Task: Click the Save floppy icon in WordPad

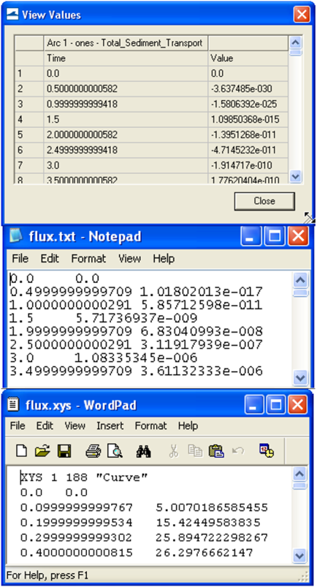Action: click(x=64, y=450)
